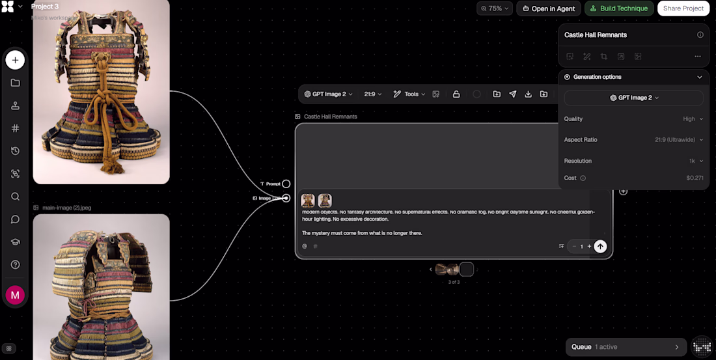
Task: Click the @ mention icon in prompt box
Action: coord(305,246)
